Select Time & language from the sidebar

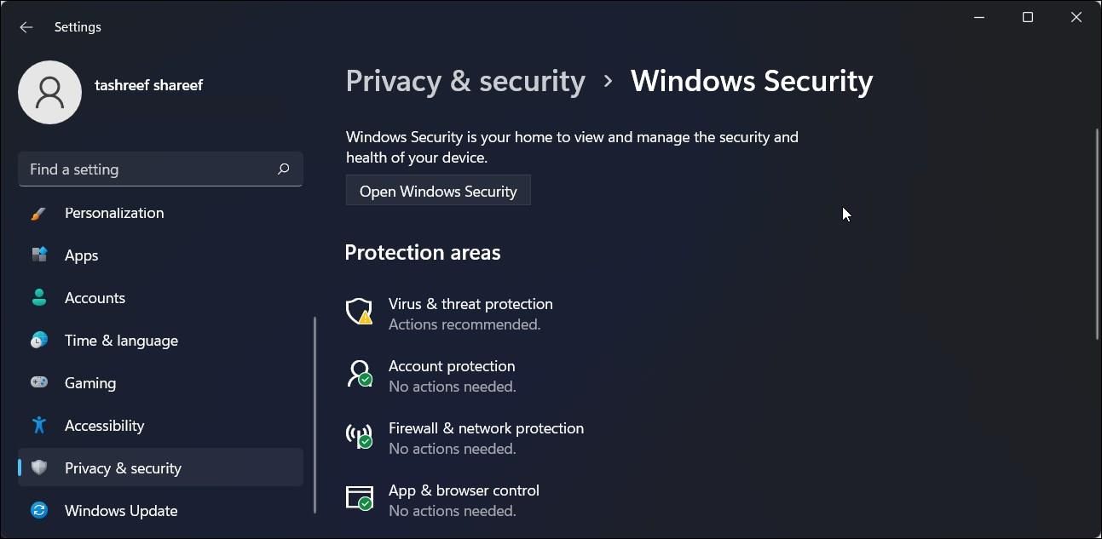tap(121, 340)
